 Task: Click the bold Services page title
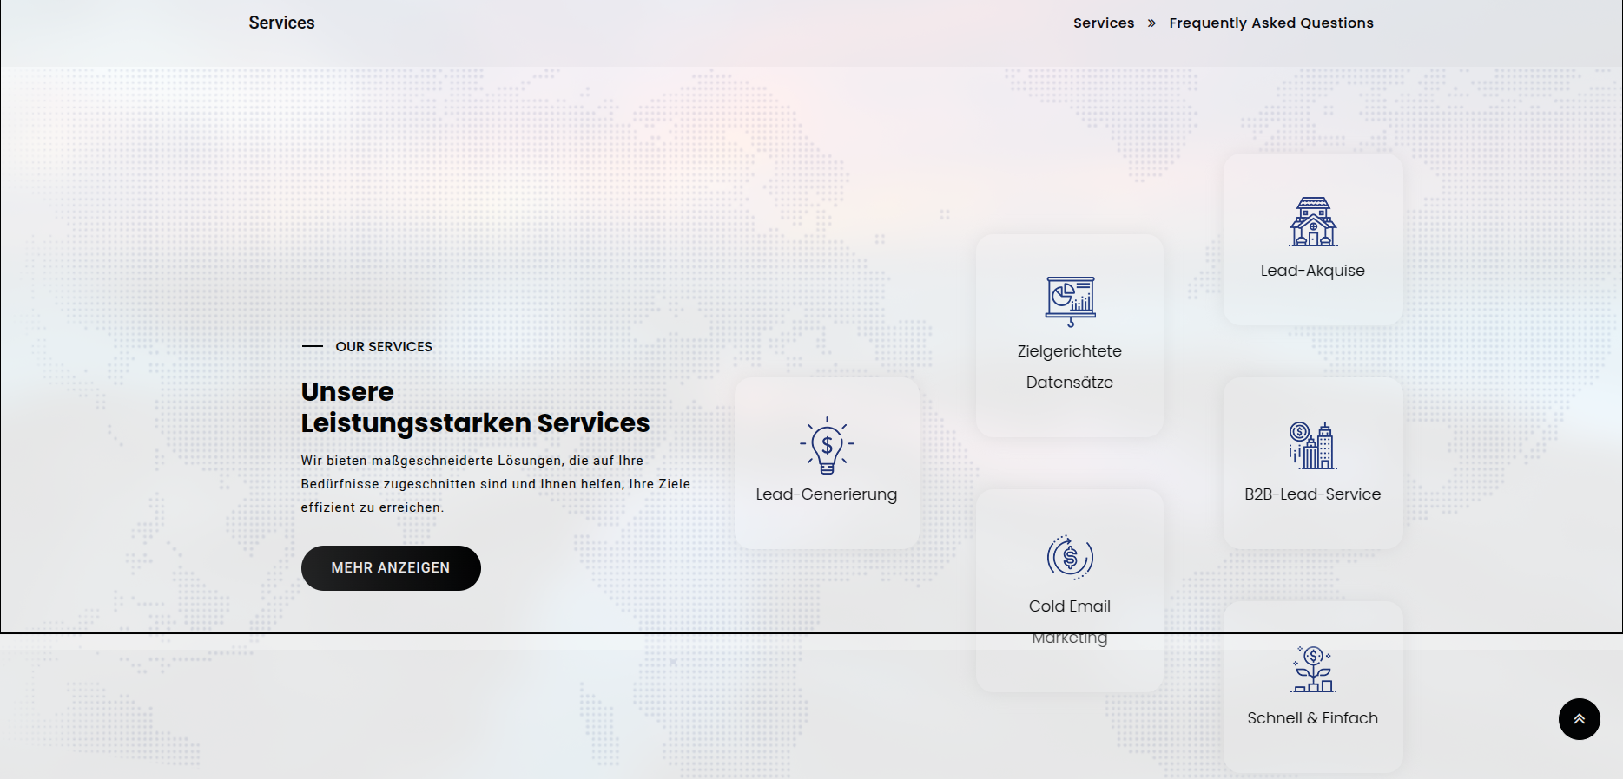coord(281,23)
